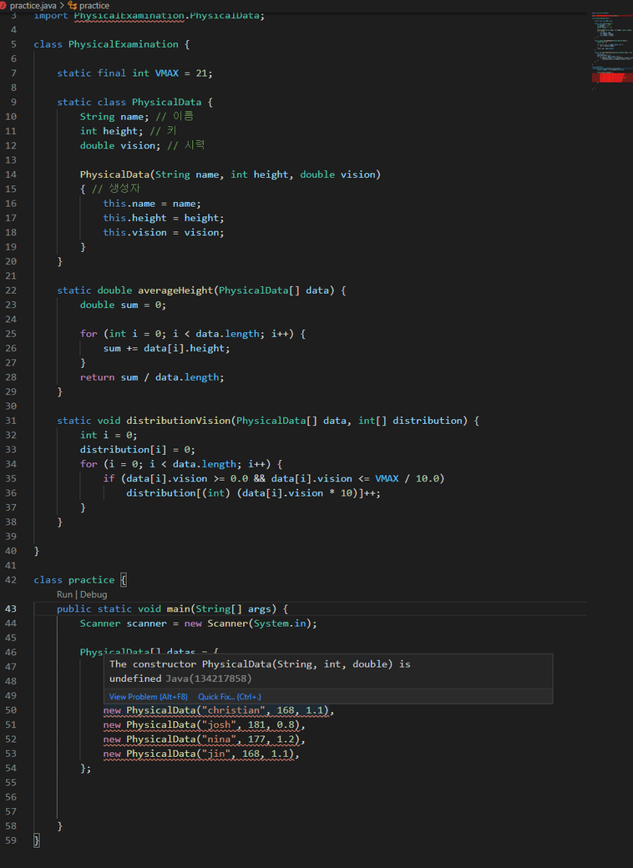Click the underlined "christian" PhysicalData constructor call
The height and width of the screenshot is (868, 633).
(217, 710)
